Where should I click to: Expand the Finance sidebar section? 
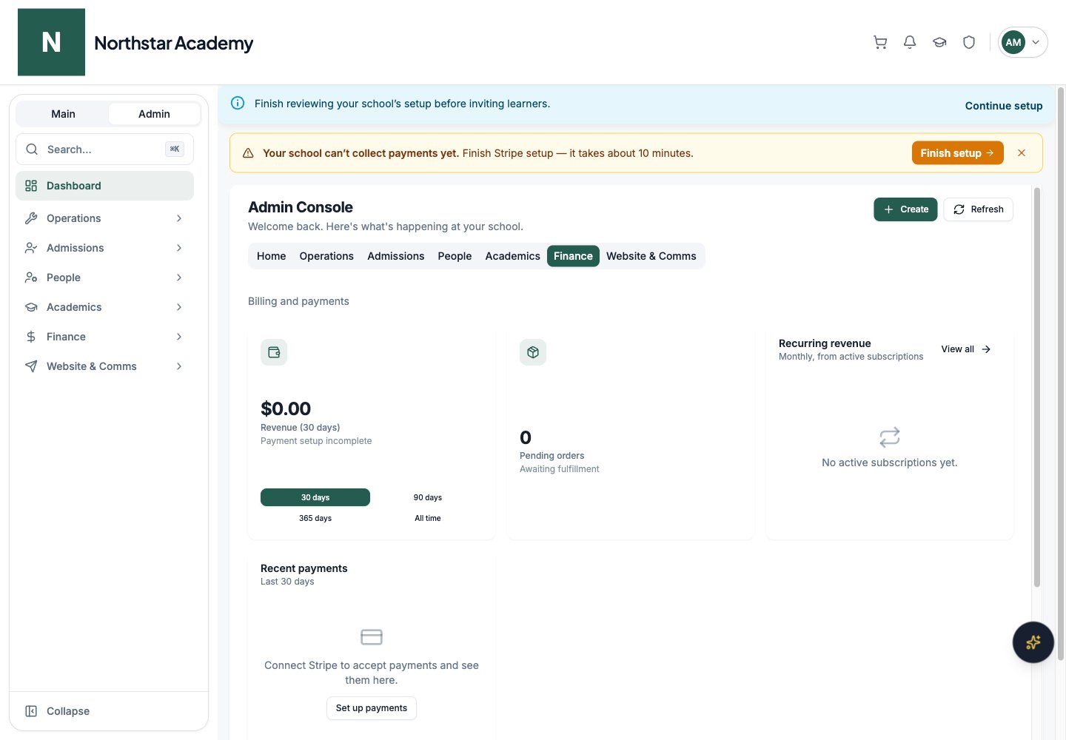(104, 337)
